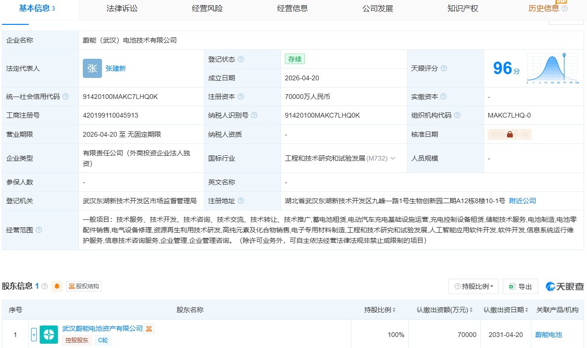Expand the shareholder row with plus button
Image resolution: width=587 pixels, height=348 pixels.
34,335
